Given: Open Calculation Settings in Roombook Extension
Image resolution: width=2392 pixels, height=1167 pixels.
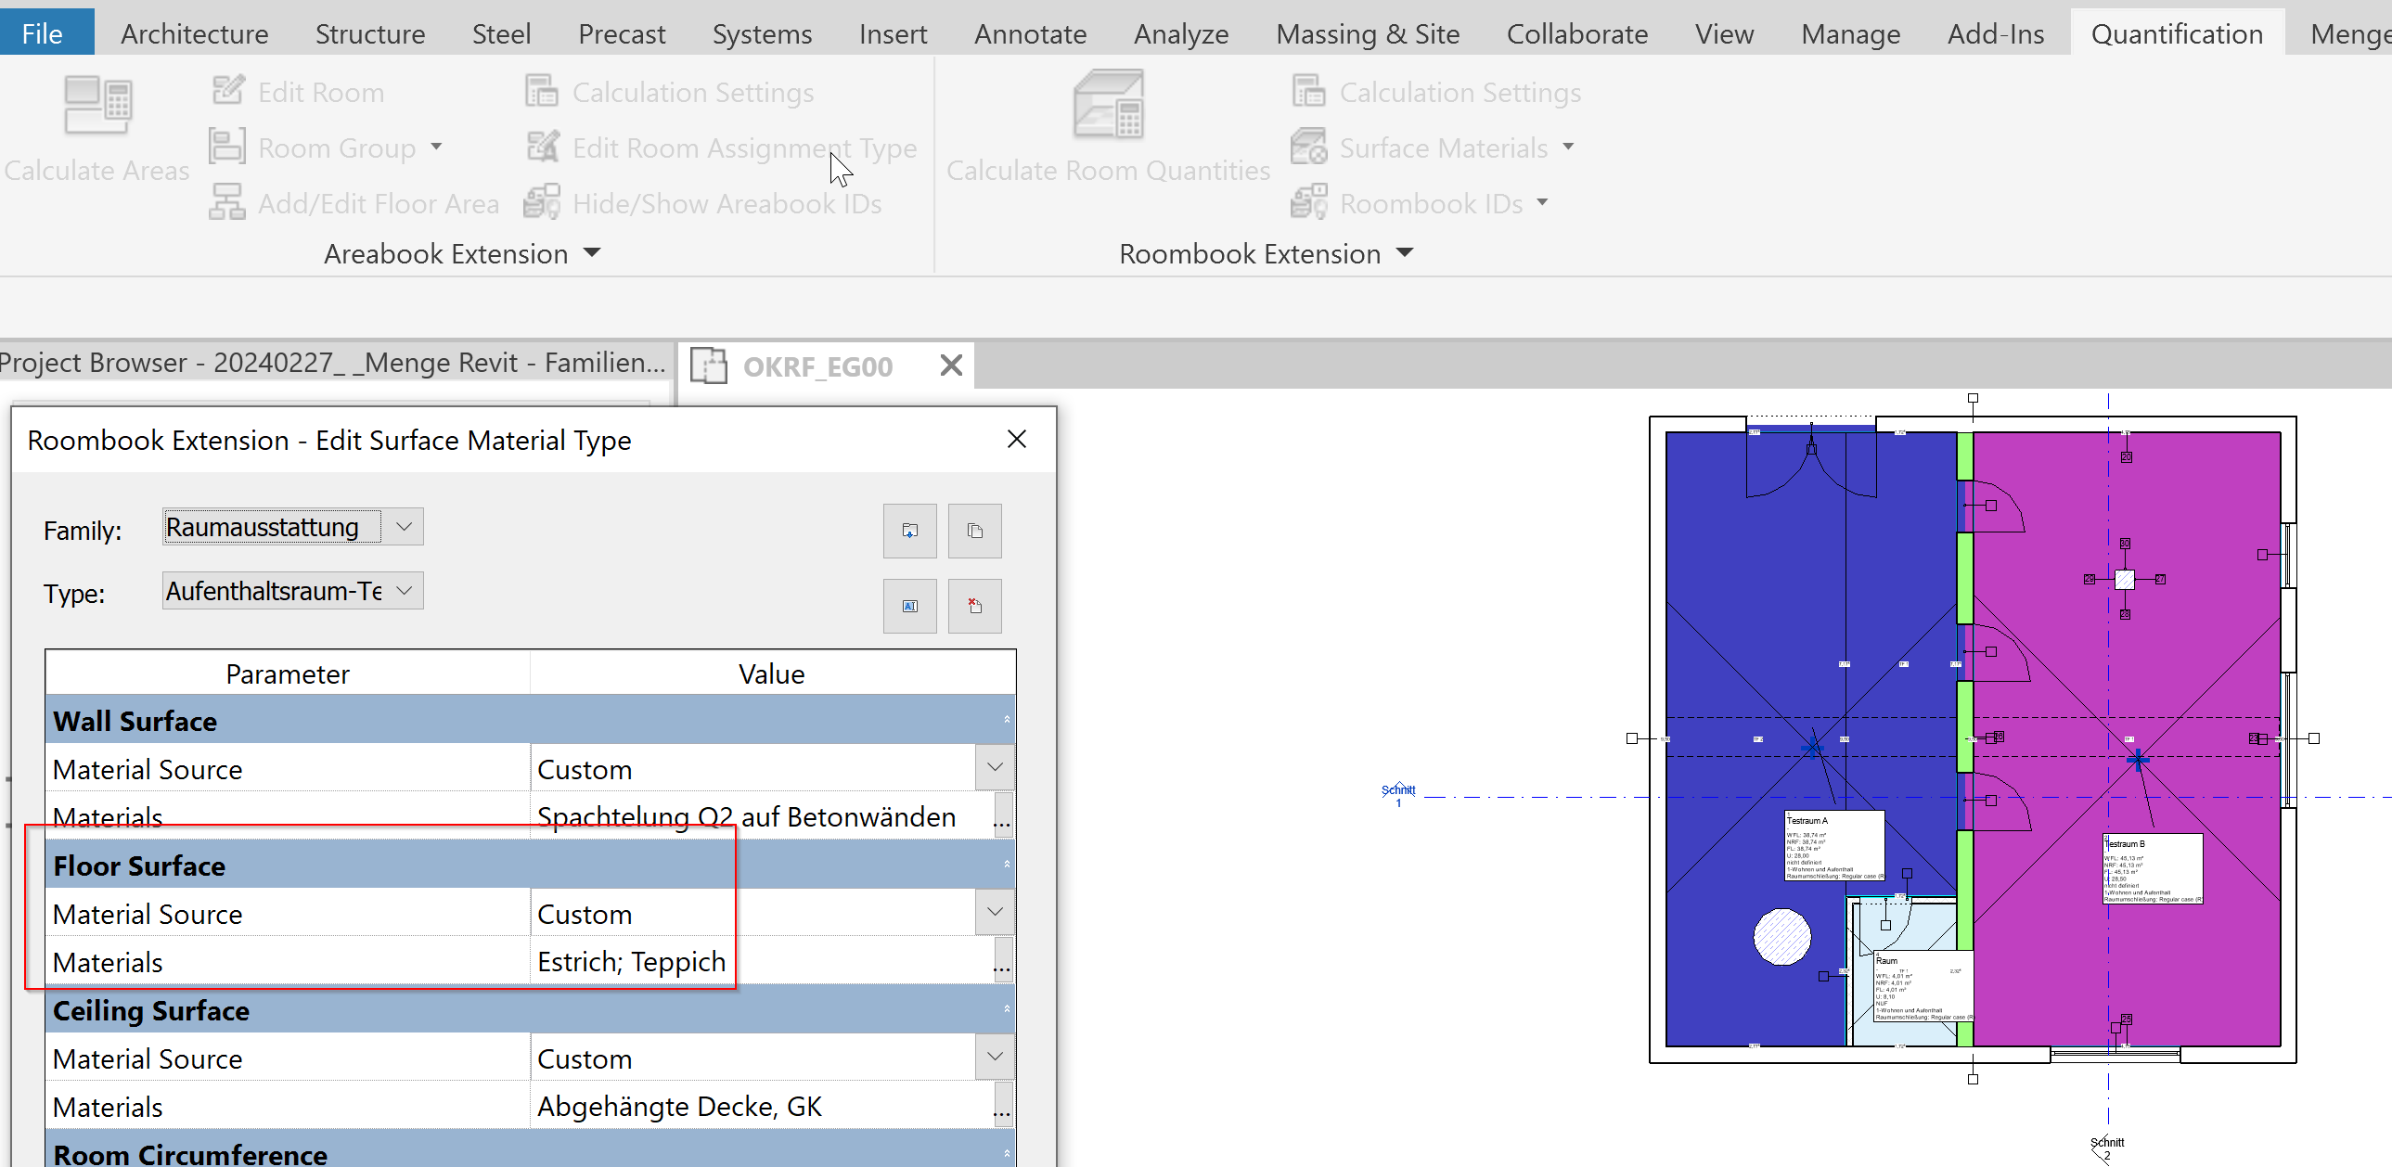Looking at the screenshot, I should click(x=1435, y=91).
